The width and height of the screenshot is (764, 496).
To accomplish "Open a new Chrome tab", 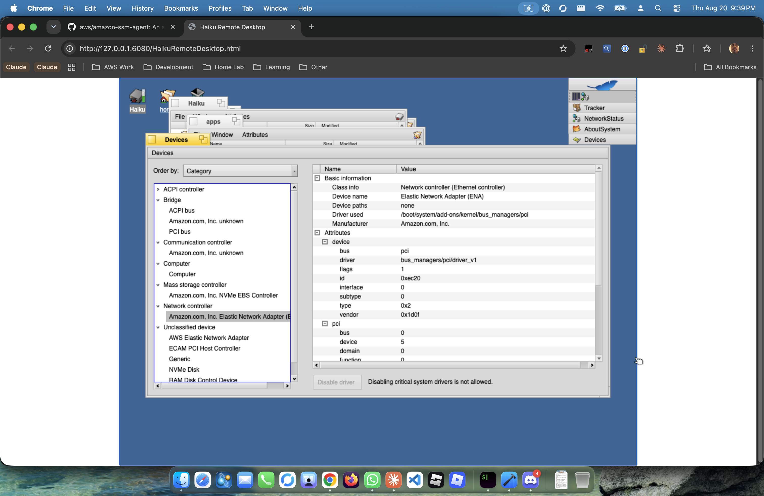I will click(x=311, y=27).
